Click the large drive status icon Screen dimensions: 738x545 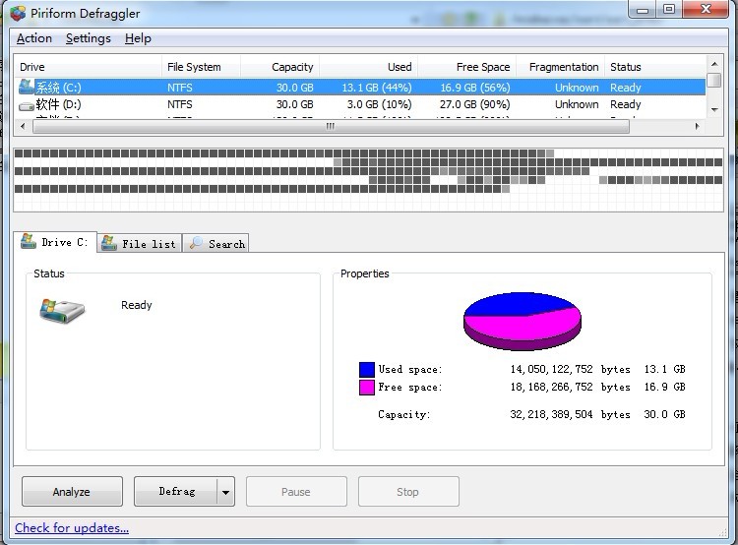pyautogui.click(x=62, y=311)
